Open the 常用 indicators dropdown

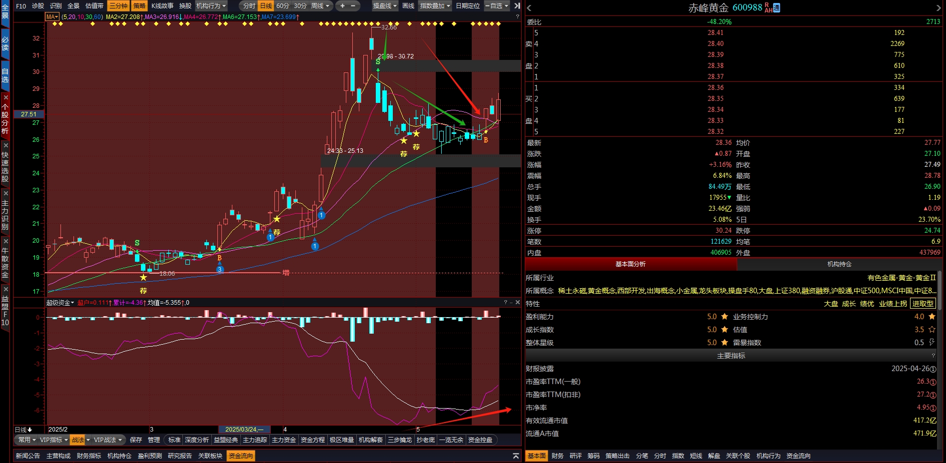tap(27, 440)
